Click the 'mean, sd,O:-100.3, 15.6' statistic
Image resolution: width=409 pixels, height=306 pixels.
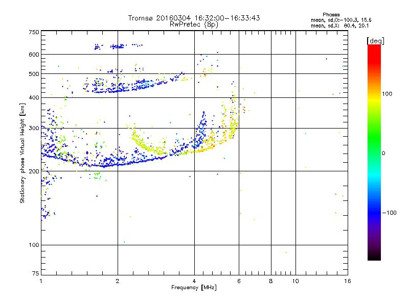click(x=341, y=20)
